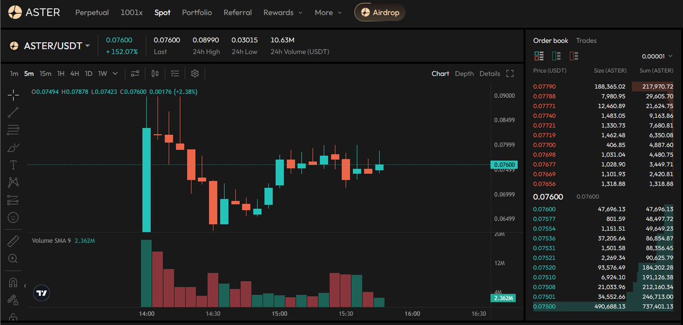
Task: Select the 4H timeframe
Action: coord(75,73)
